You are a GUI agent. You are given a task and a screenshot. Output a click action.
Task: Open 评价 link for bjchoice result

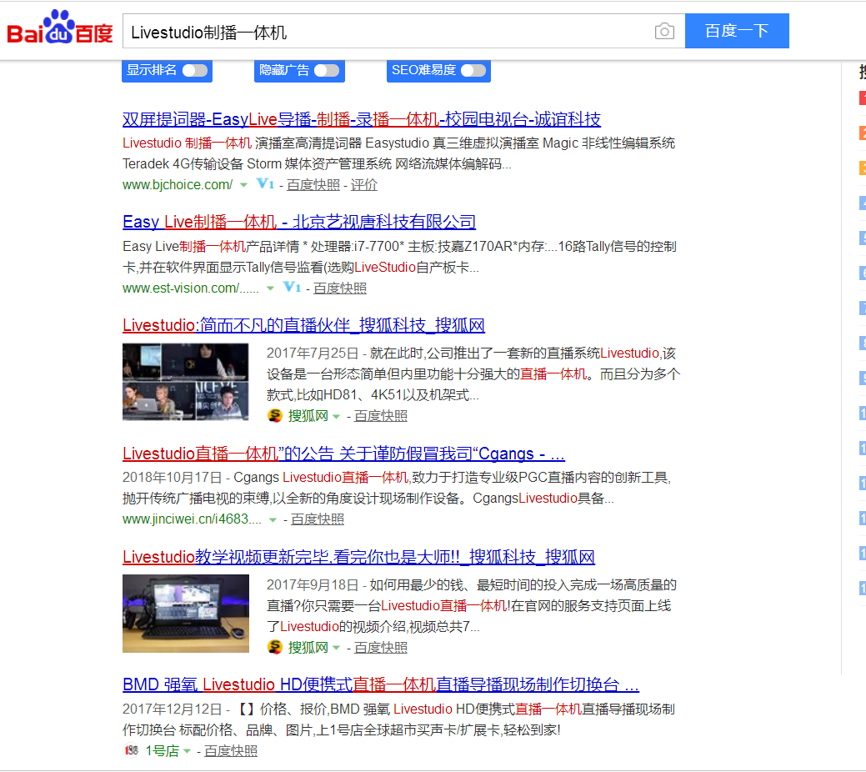click(x=364, y=184)
